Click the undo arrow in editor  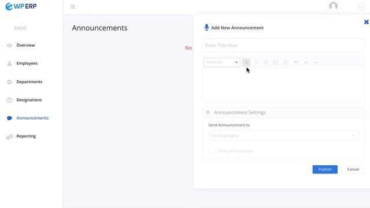[306, 62]
